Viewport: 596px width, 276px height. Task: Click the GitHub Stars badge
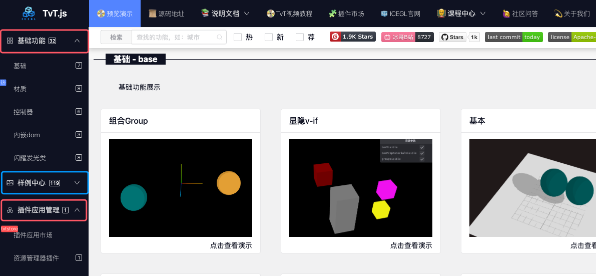pyautogui.click(x=459, y=37)
